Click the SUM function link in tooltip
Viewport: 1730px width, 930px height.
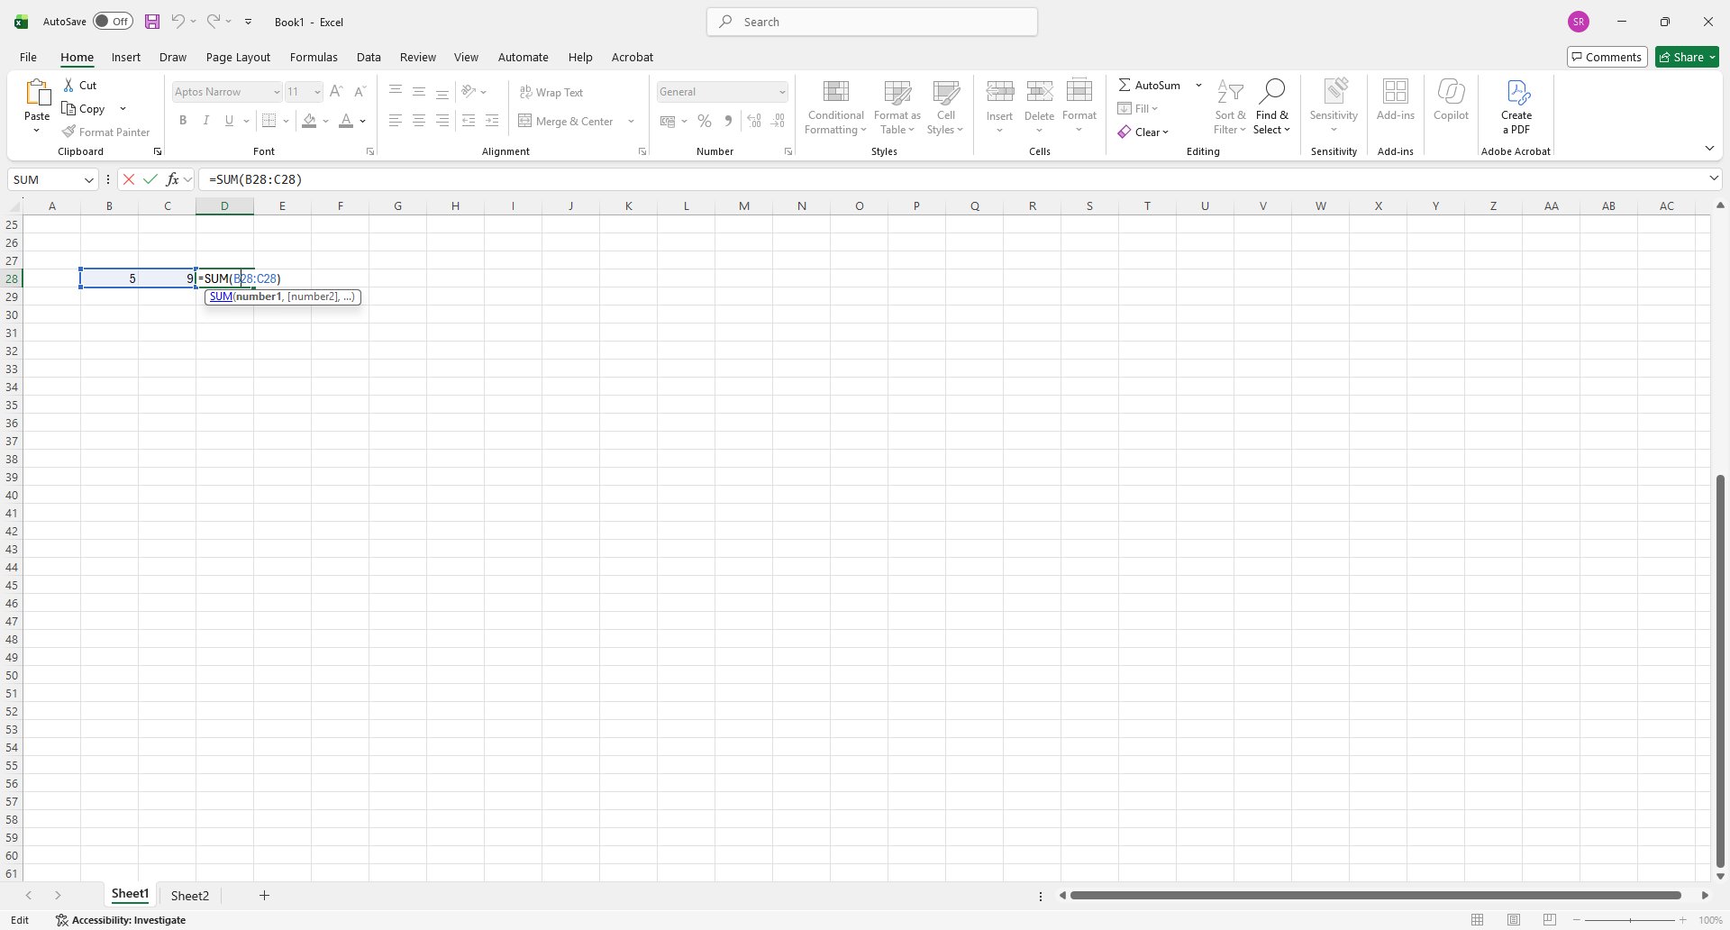click(221, 296)
